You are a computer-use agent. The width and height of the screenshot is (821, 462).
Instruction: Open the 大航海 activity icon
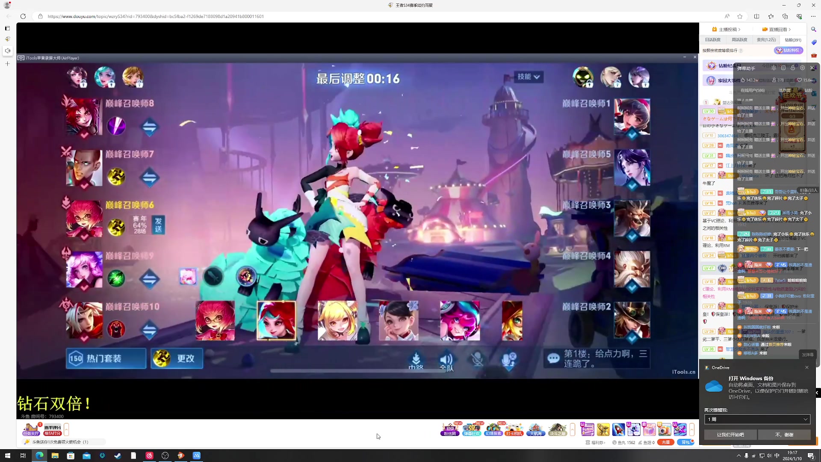[x=536, y=429]
